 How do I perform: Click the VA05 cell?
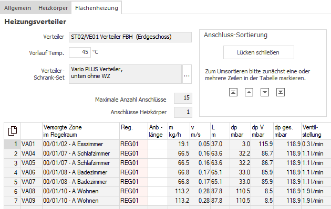(x=32, y=163)
